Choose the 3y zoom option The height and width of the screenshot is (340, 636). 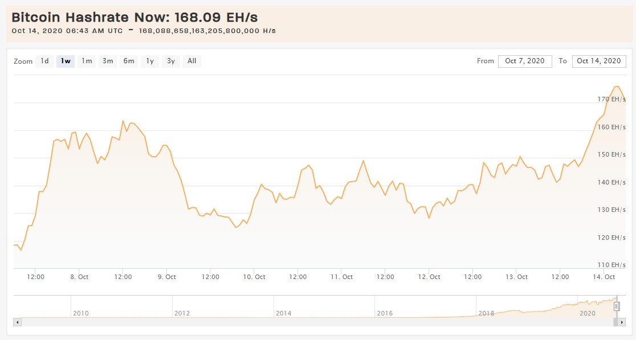171,61
